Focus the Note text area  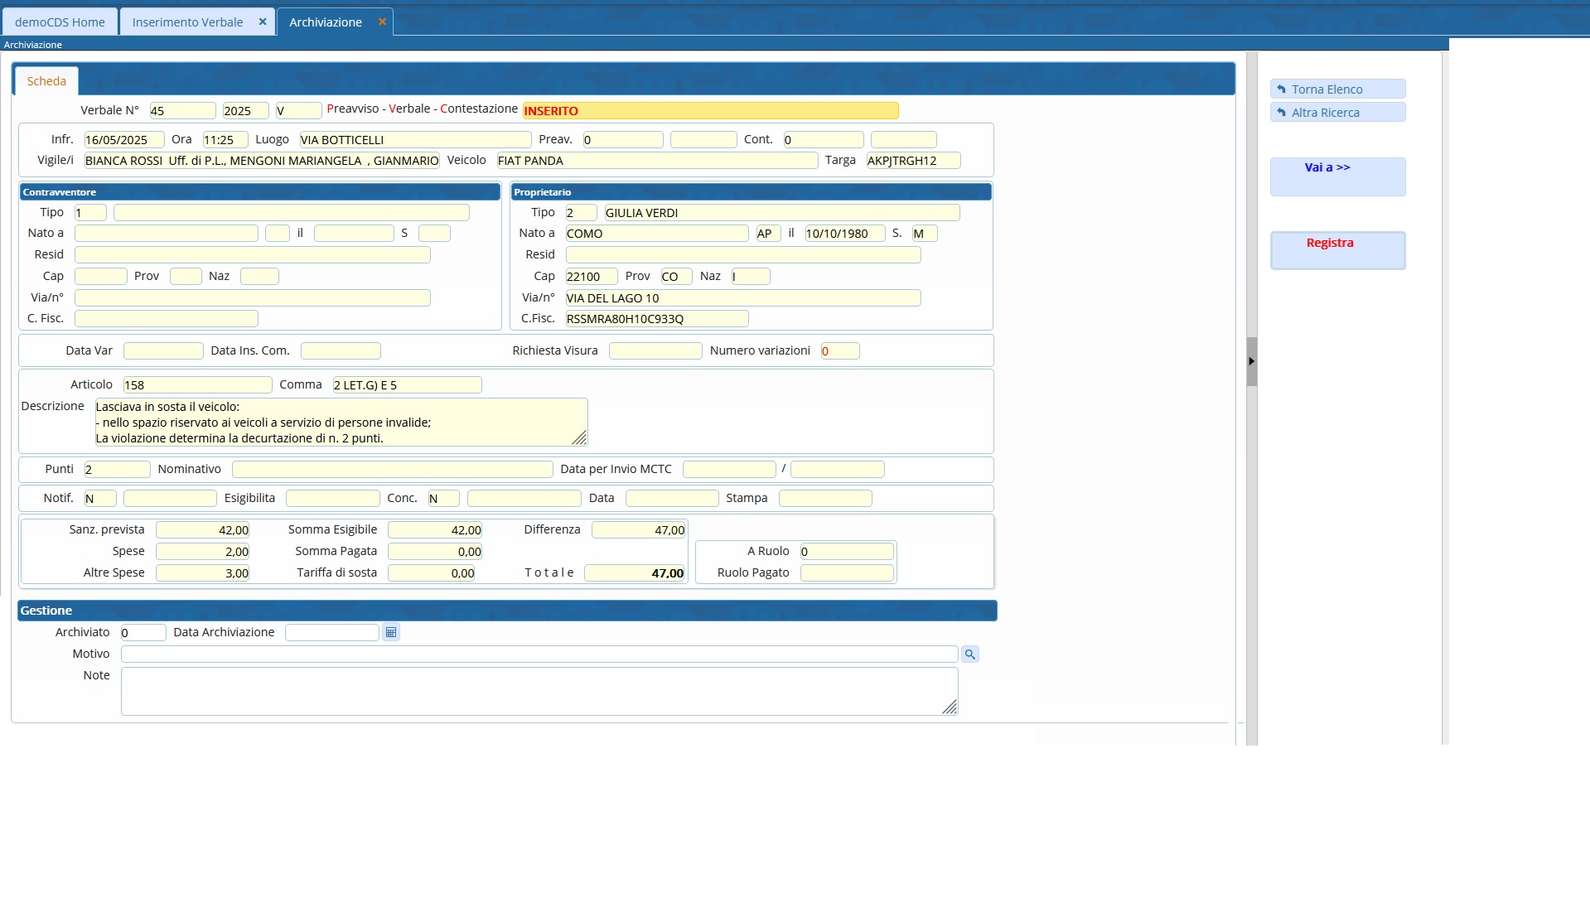pyautogui.click(x=539, y=691)
